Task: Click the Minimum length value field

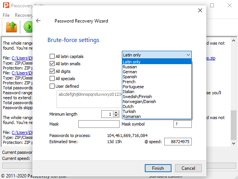Action: [107, 114]
